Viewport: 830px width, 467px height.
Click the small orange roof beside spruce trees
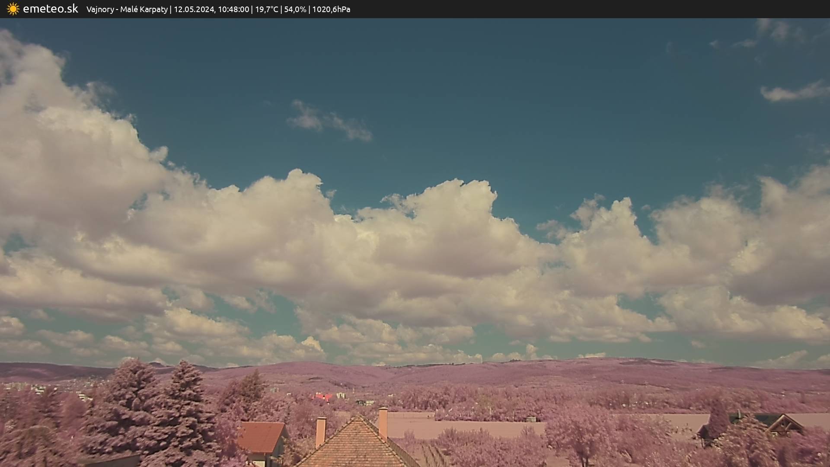point(261,437)
